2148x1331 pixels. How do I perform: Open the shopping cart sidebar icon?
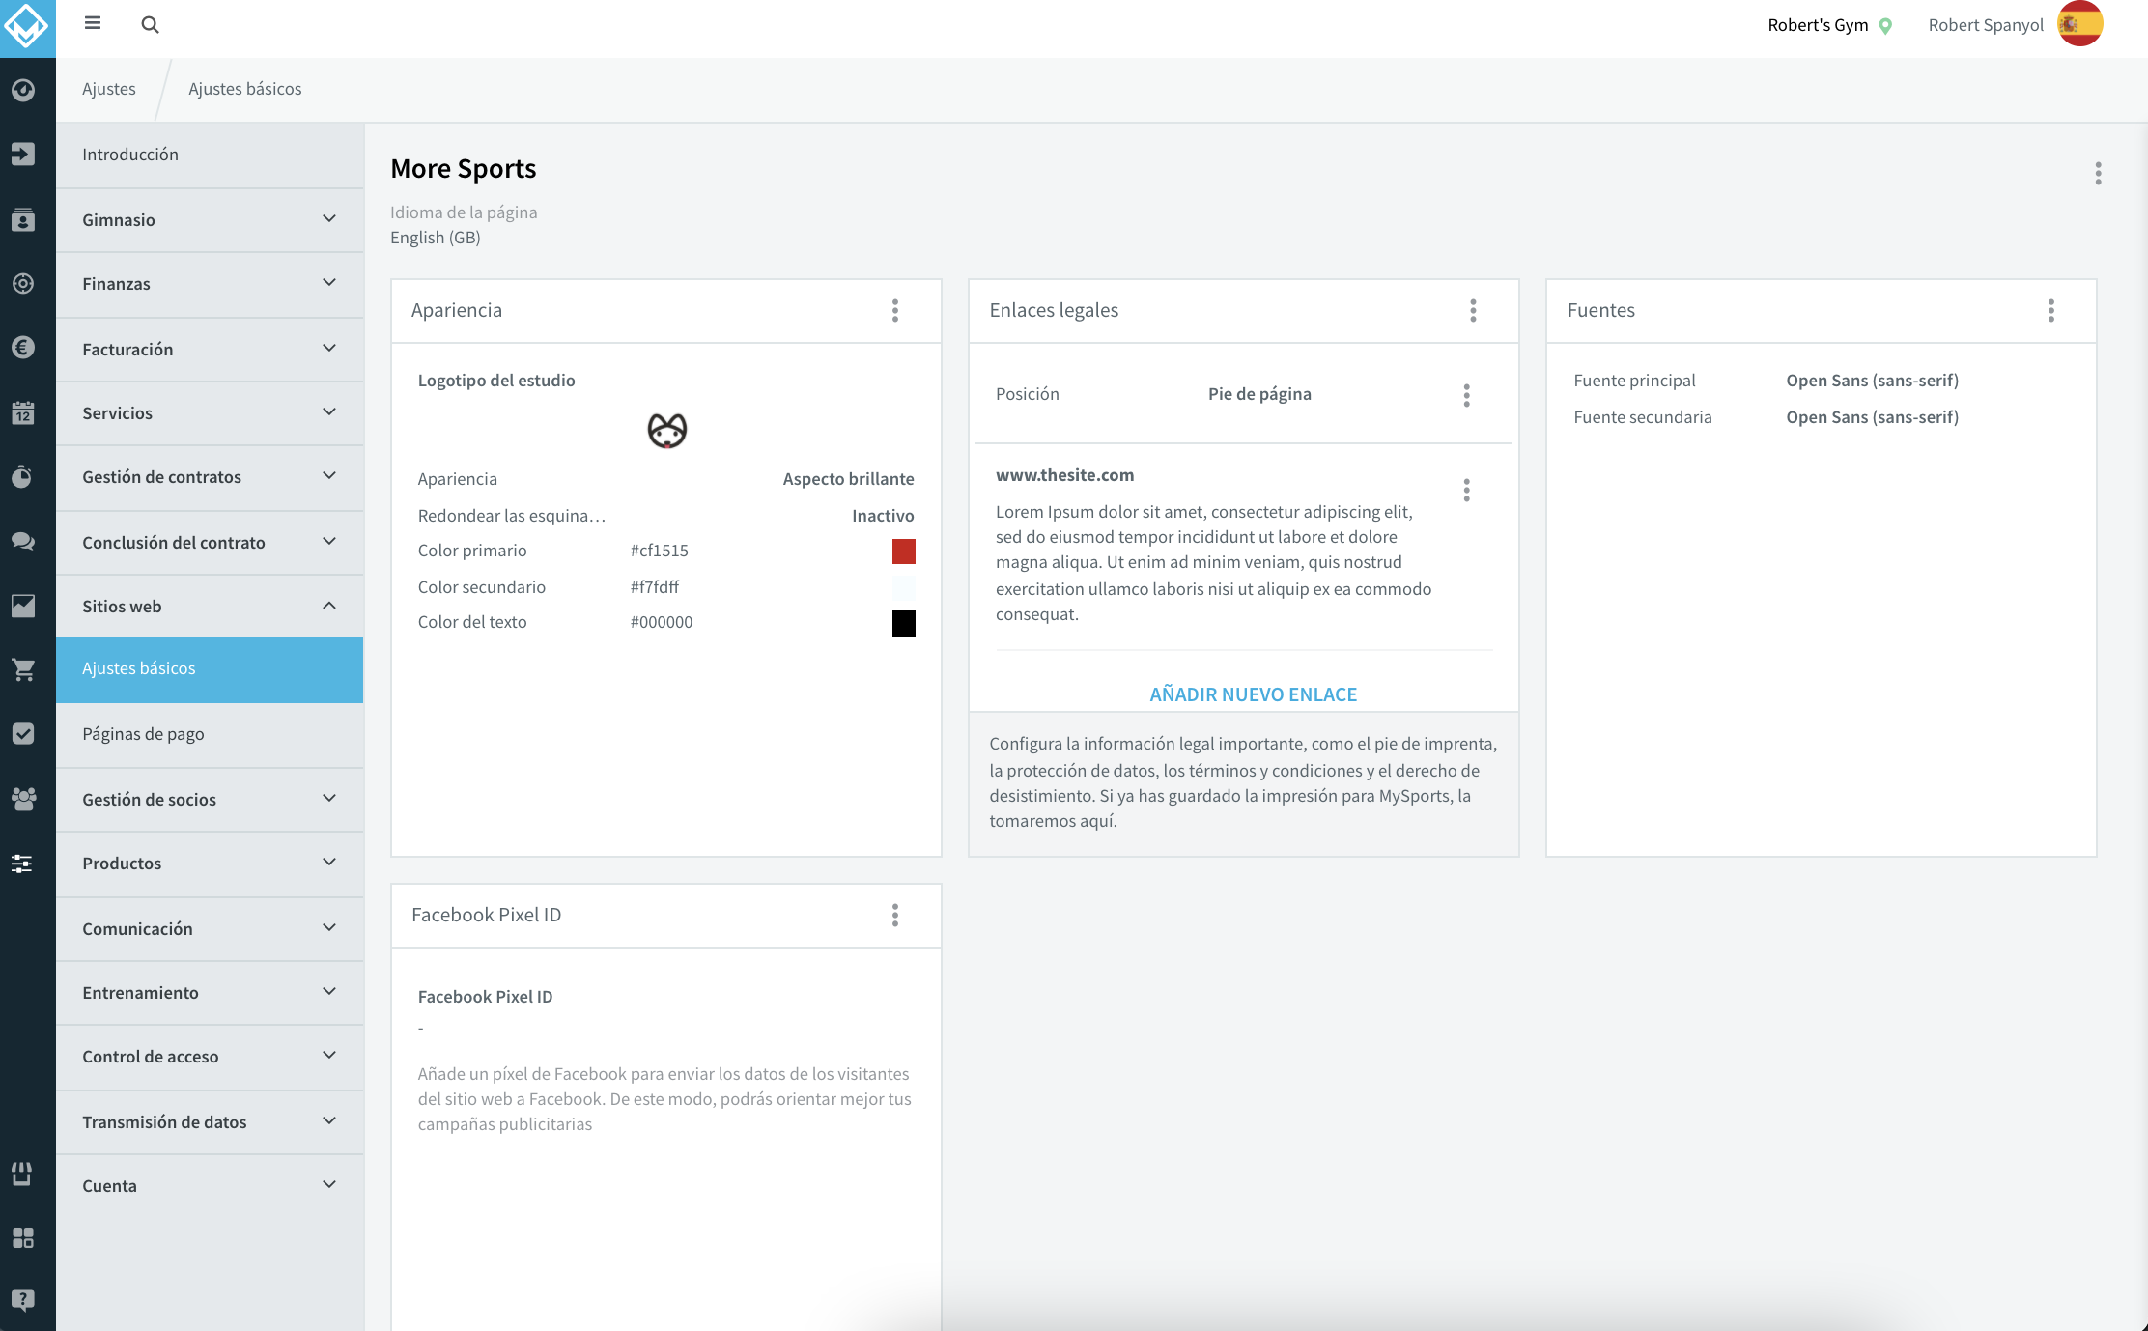(x=23, y=669)
